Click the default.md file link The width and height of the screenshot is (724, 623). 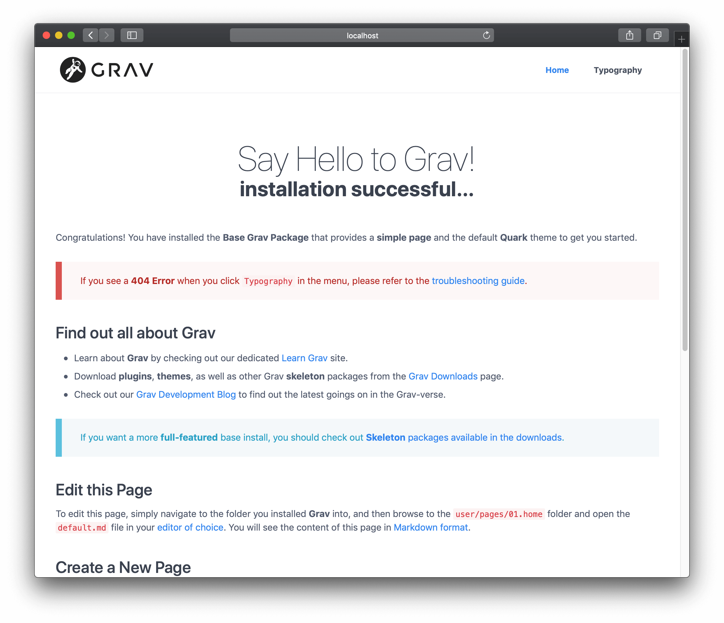point(81,527)
